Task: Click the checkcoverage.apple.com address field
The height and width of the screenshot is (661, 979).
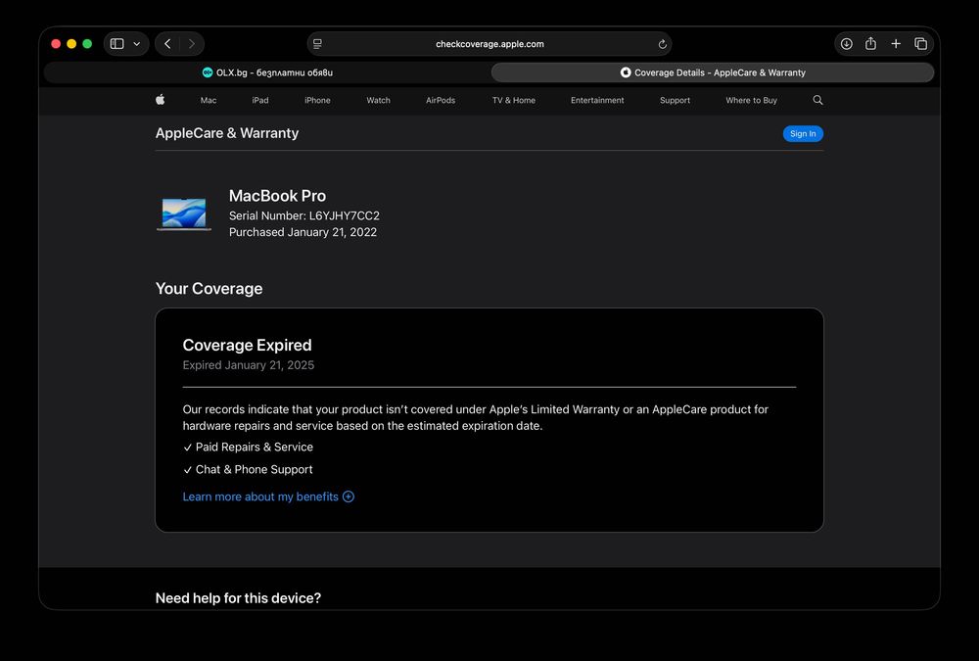Action: tap(489, 44)
